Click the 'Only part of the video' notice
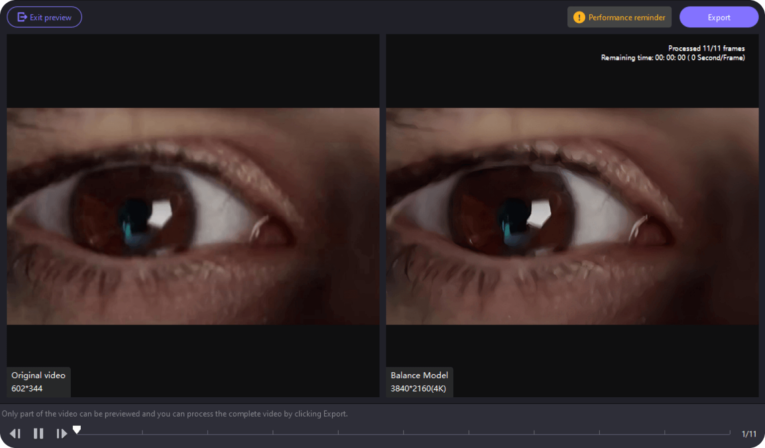 point(174,414)
